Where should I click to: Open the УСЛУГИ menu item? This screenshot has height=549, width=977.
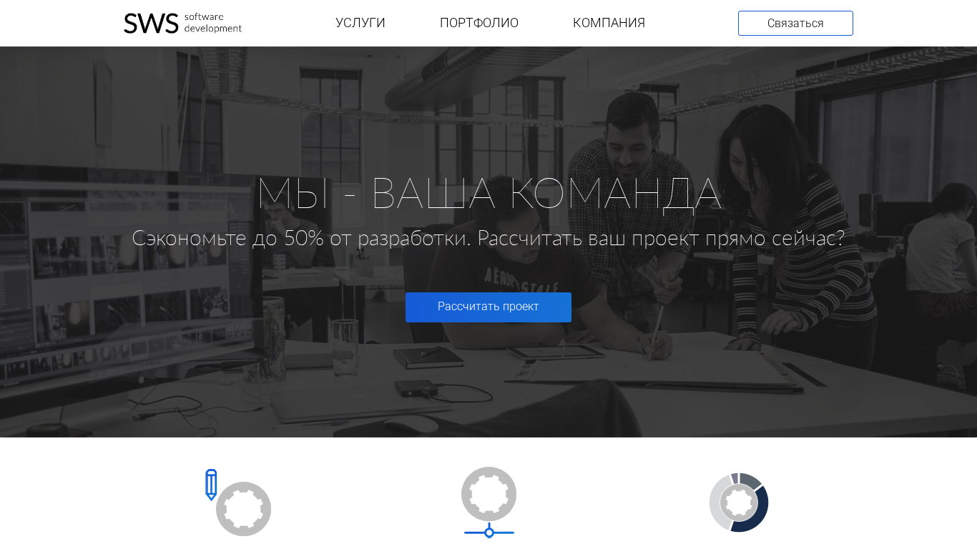(x=360, y=23)
